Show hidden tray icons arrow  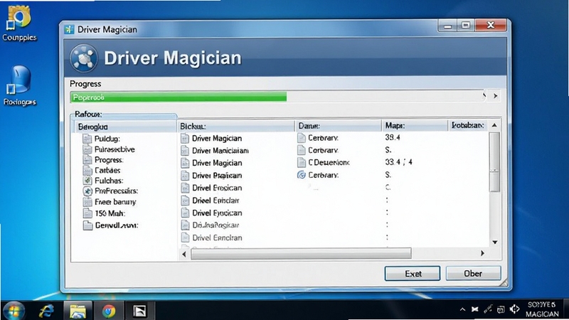(462, 309)
